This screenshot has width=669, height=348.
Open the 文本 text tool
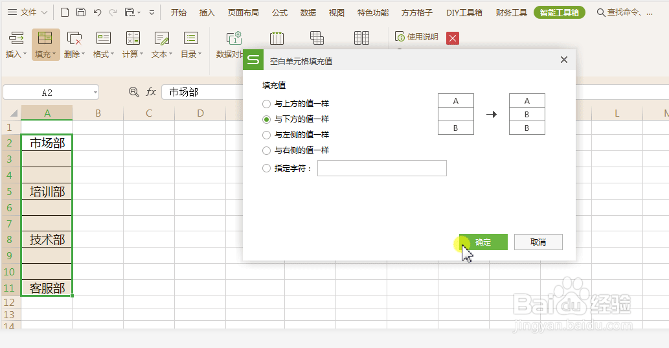(x=162, y=38)
